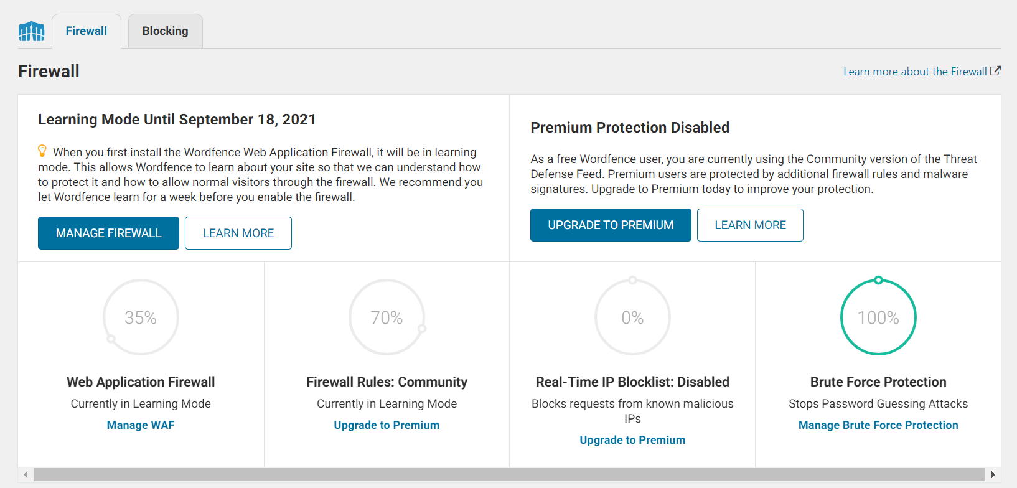This screenshot has width=1017, height=488.
Task: Open Upgrade to Premium under IP Blocklist
Action: (x=632, y=440)
